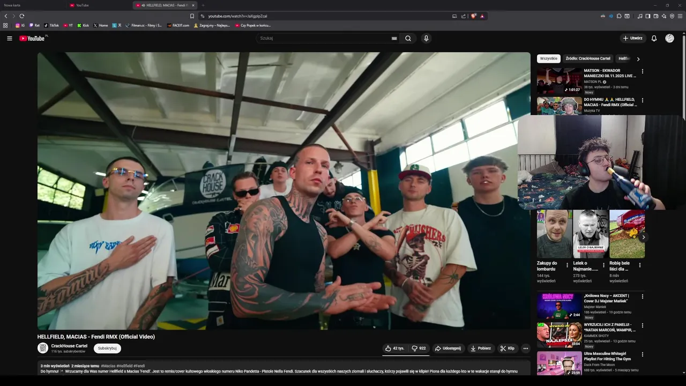
Task: Open options for Lelek o Najmanie short
Action: [x=603, y=265]
